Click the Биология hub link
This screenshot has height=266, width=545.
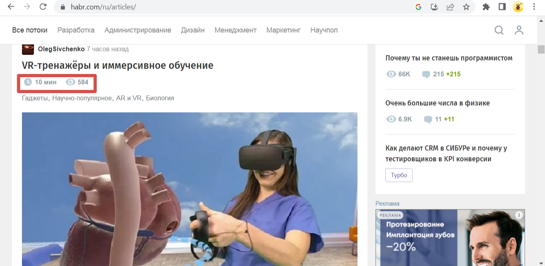(160, 98)
